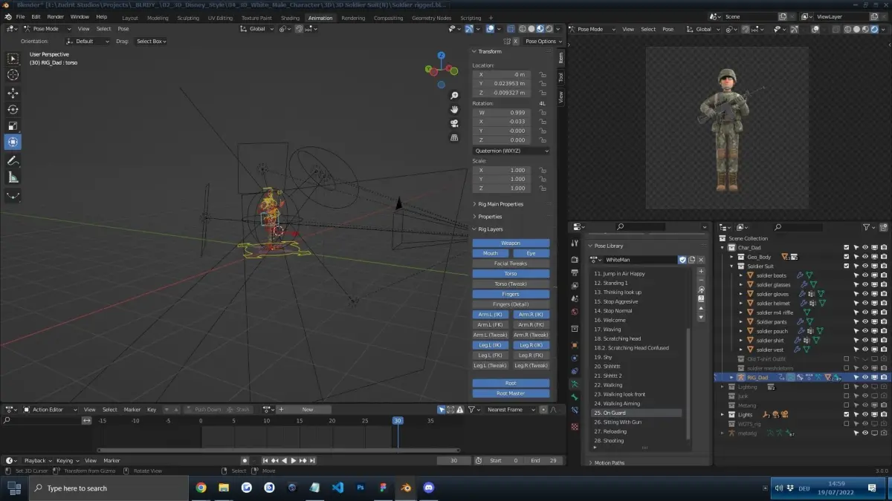This screenshot has width=892, height=501.
Task: Open the Drag Select Box dropdown
Action: (x=151, y=42)
